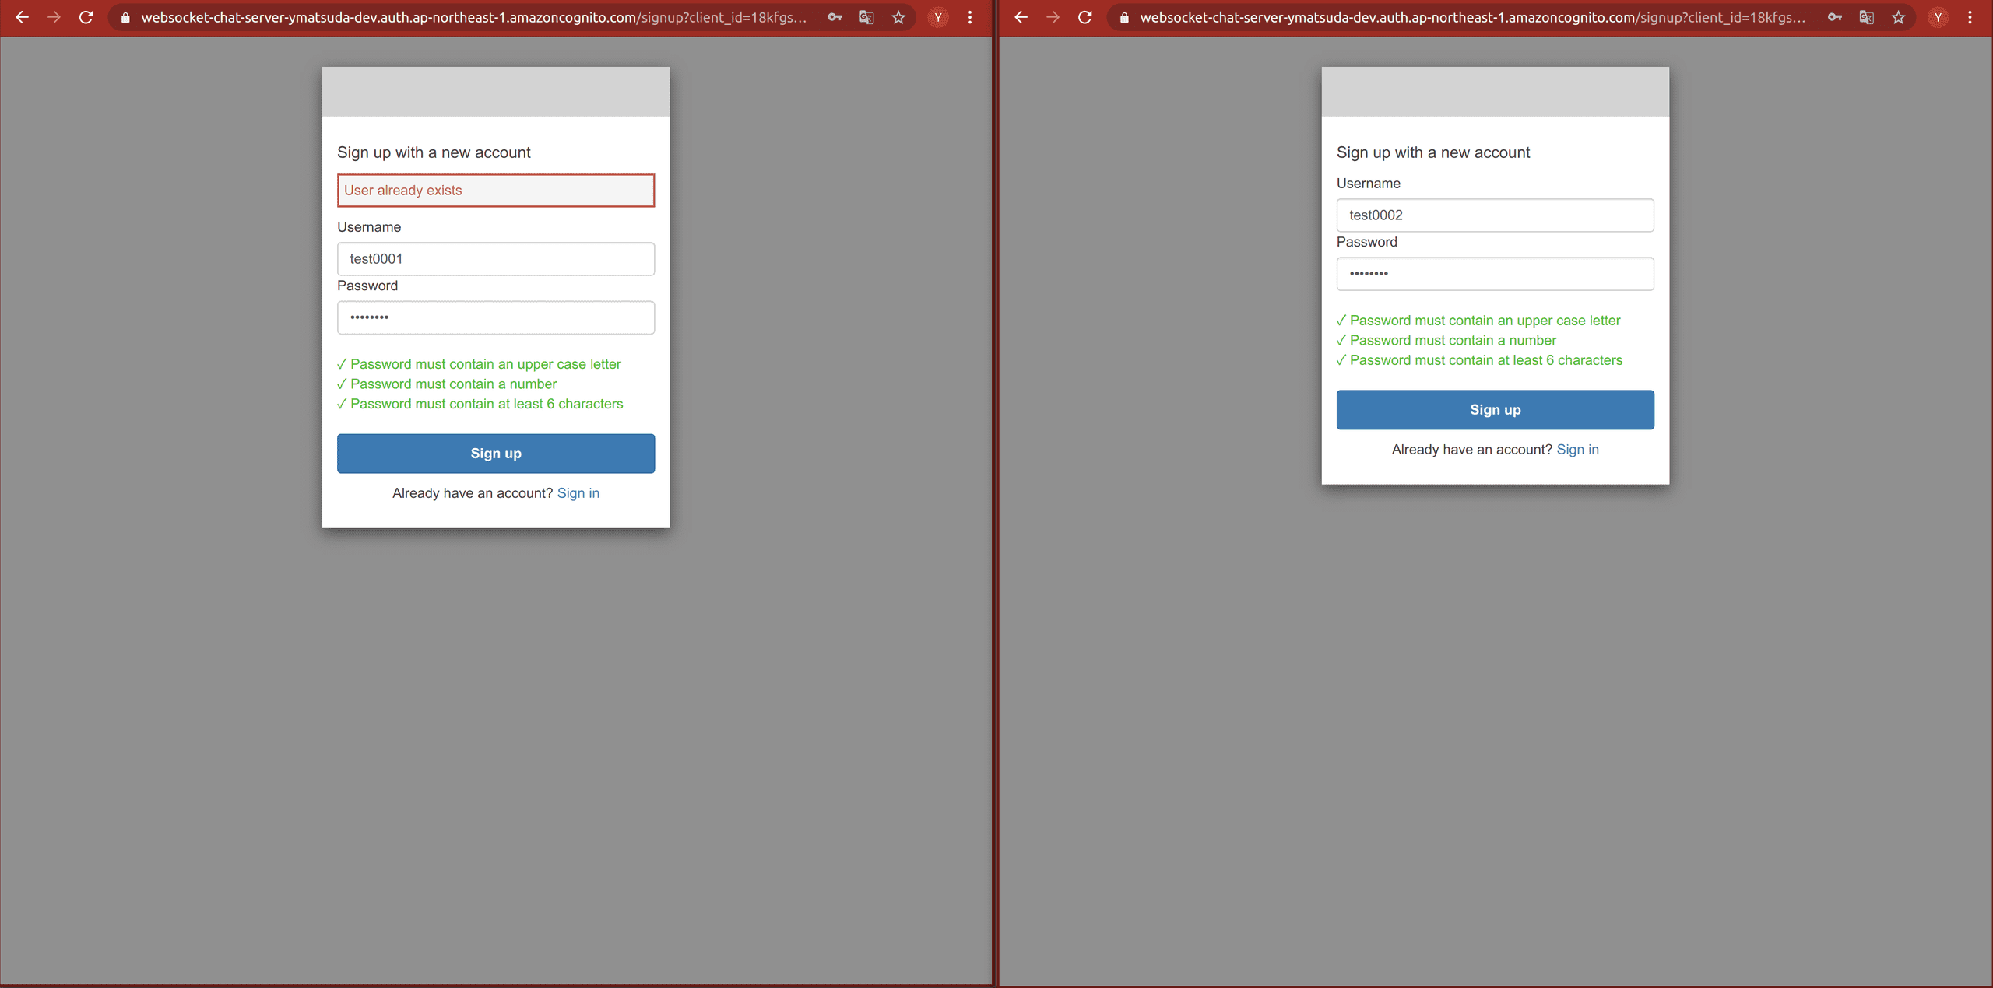Click back arrow in right browser window
Screen dimensions: 1993x988
click(x=1021, y=17)
